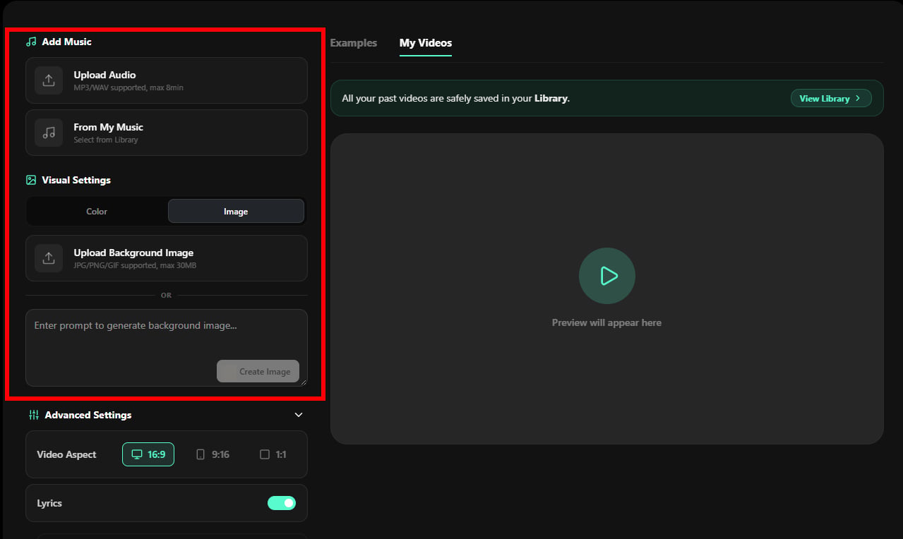903x539 pixels.
Task: Click the 'Preview will appear here' text
Action: [x=606, y=322]
